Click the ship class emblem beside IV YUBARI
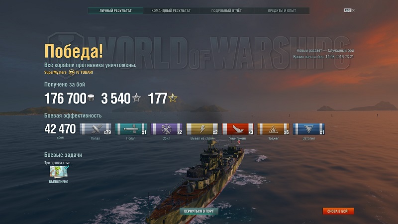398x224 pixels. click(x=72, y=72)
